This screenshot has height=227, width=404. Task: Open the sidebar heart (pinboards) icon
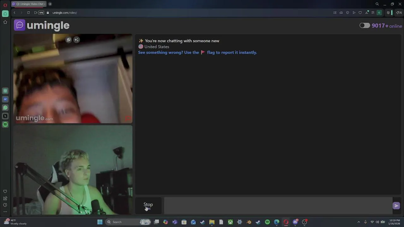[5, 191]
